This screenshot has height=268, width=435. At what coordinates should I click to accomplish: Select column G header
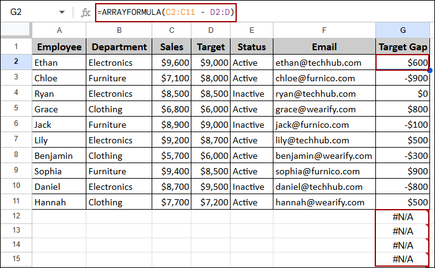click(x=403, y=30)
